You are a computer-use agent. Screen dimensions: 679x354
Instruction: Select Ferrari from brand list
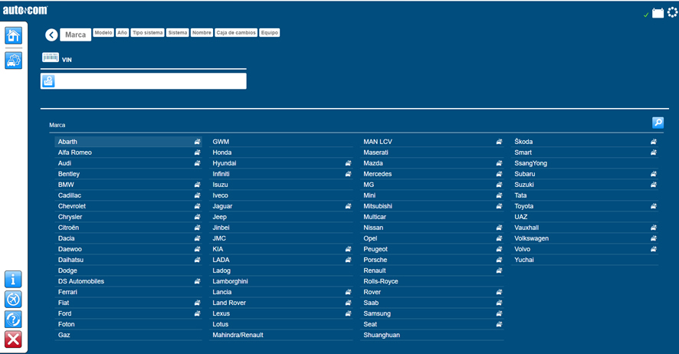128,292
